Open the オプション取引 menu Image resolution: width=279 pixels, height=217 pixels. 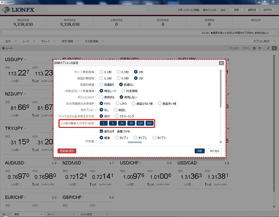(x=264, y=41)
